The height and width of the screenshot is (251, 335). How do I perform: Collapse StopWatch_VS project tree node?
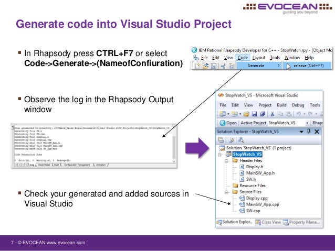(x=219, y=155)
